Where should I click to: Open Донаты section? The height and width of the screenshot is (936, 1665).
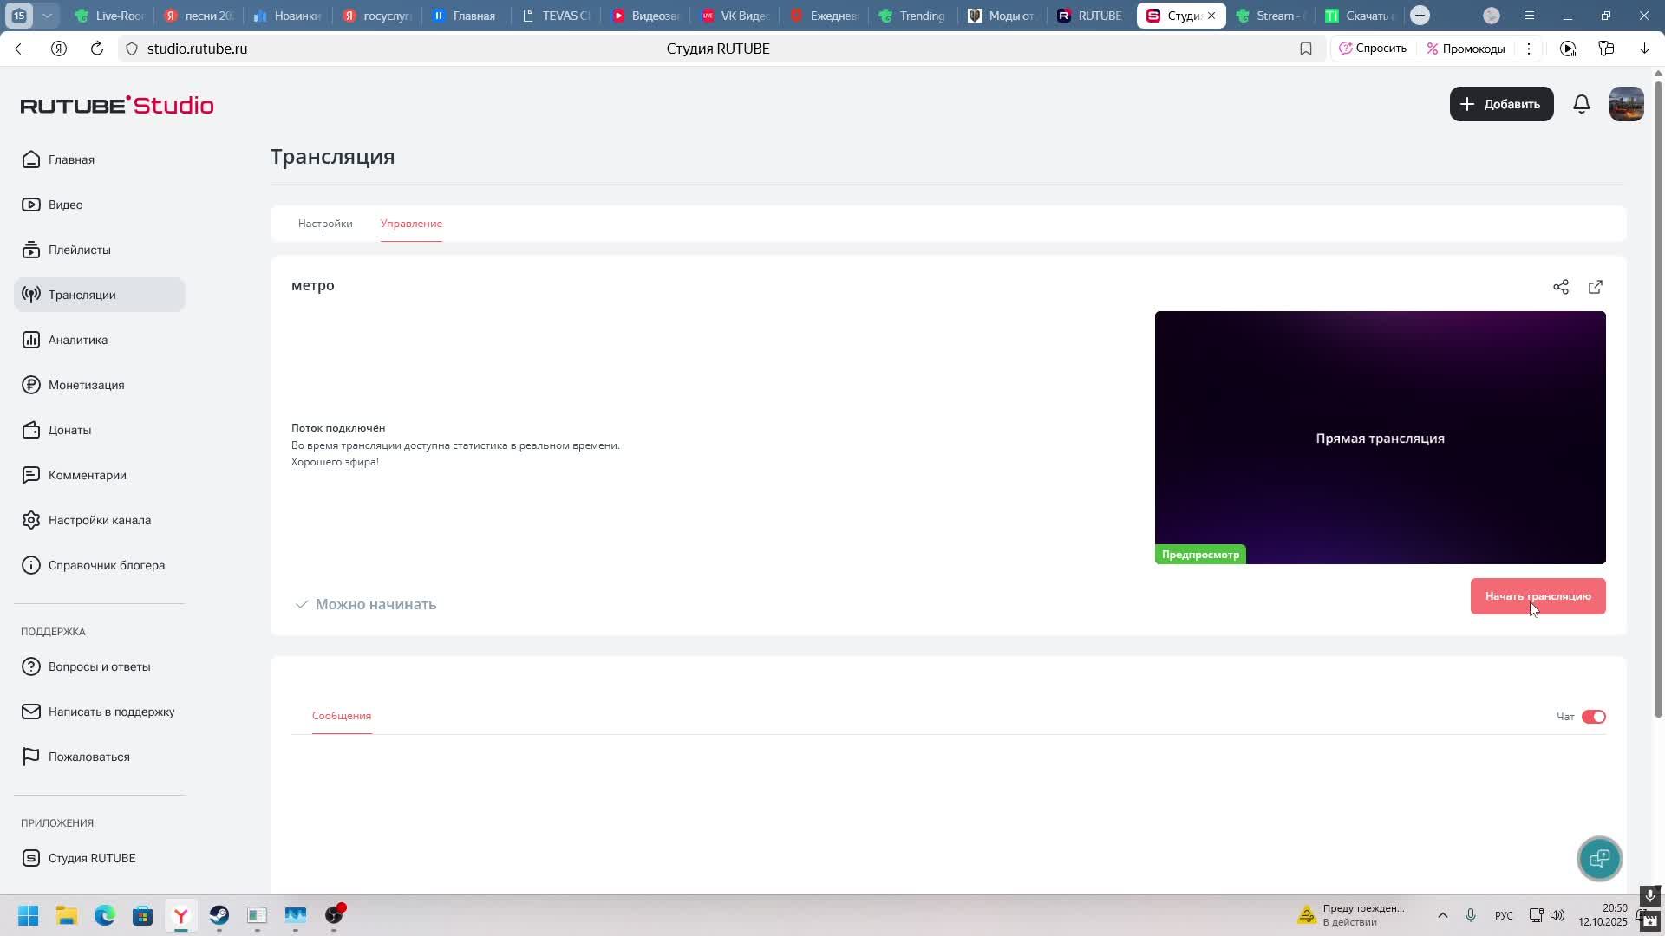(69, 430)
